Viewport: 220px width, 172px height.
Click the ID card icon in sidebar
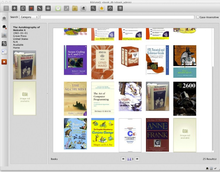(x=4, y=52)
